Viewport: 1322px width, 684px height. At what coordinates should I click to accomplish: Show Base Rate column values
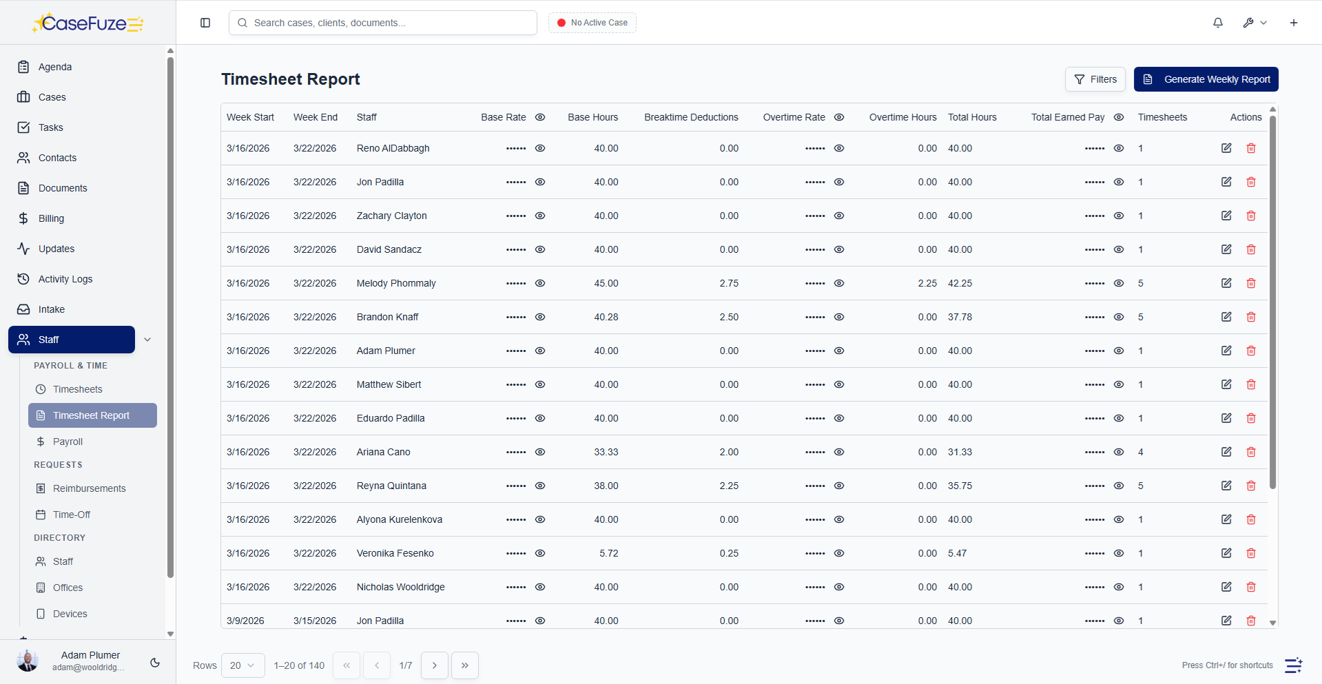540,117
